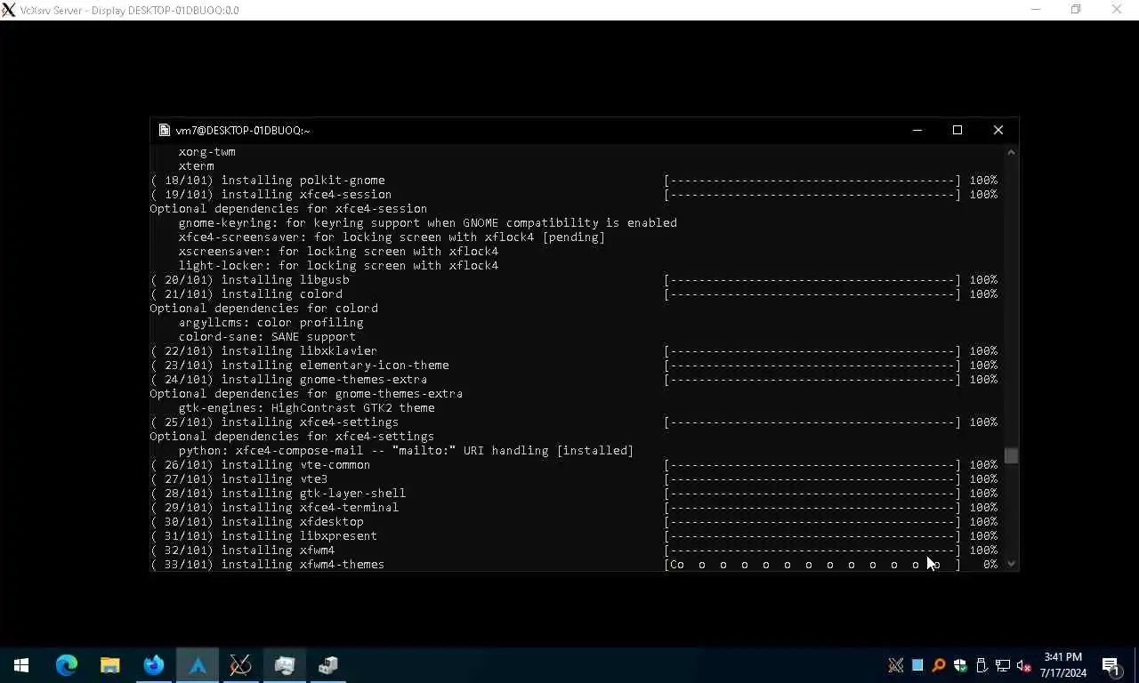Click the xfwm4-themes 0% progress bar
Screen dimensions: 1139x683
click(812, 565)
